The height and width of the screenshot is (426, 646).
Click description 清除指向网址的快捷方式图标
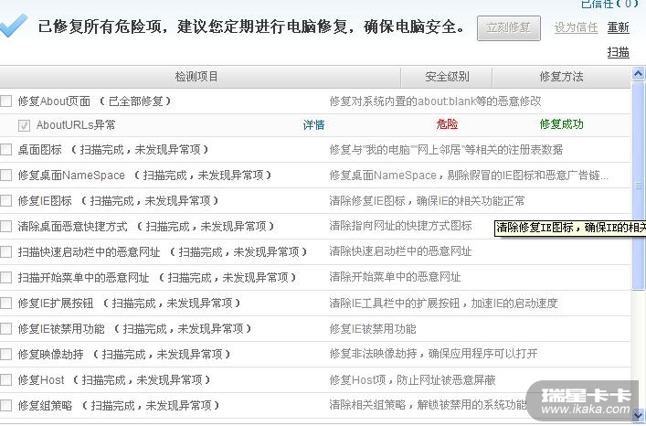pyautogui.click(x=400, y=226)
